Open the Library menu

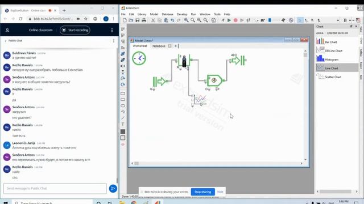[142, 14]
